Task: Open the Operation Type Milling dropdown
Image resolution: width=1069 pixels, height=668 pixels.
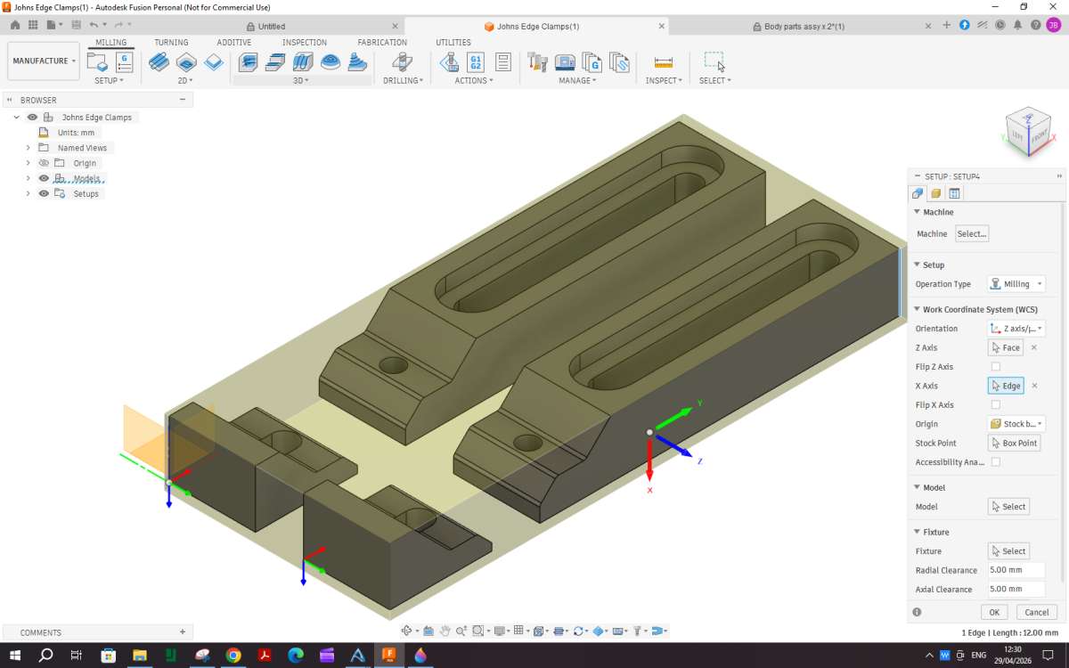Action: (1016, 284)
